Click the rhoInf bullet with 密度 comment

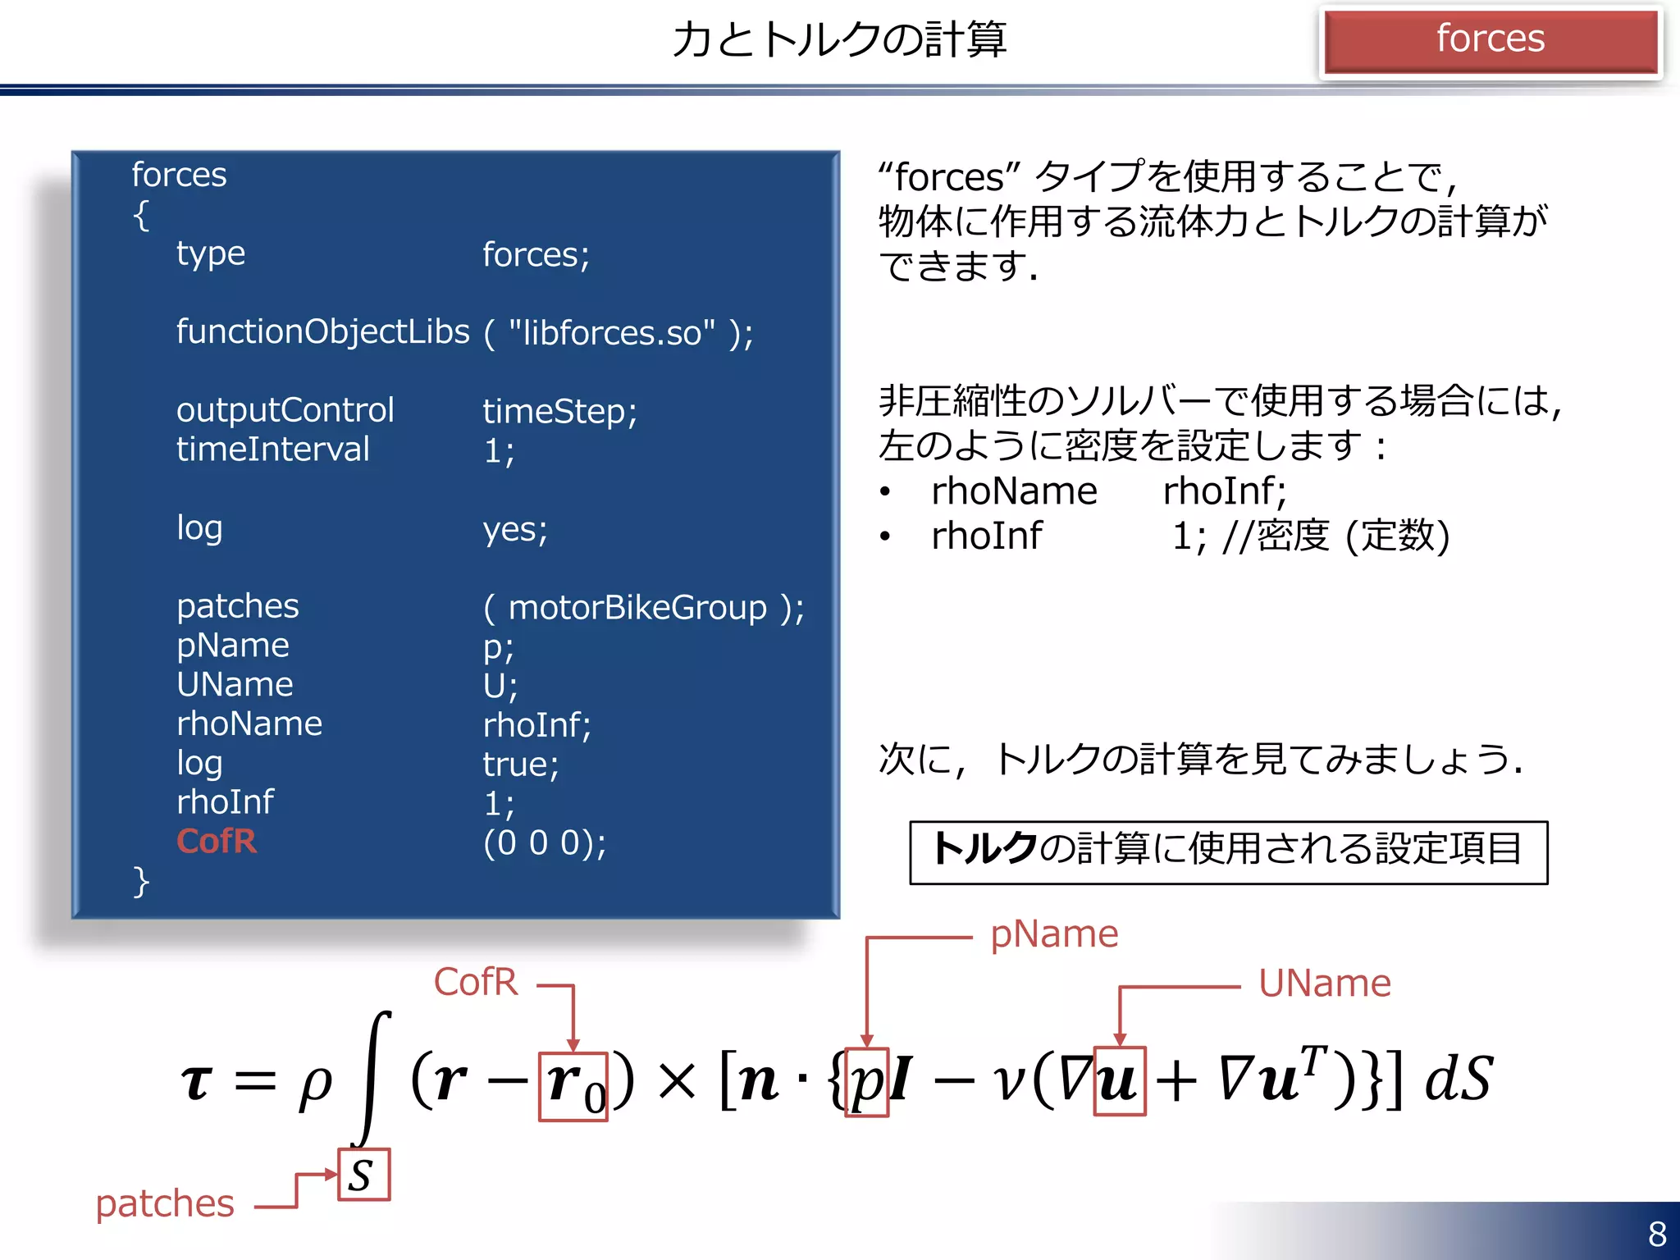(1163, 536)
